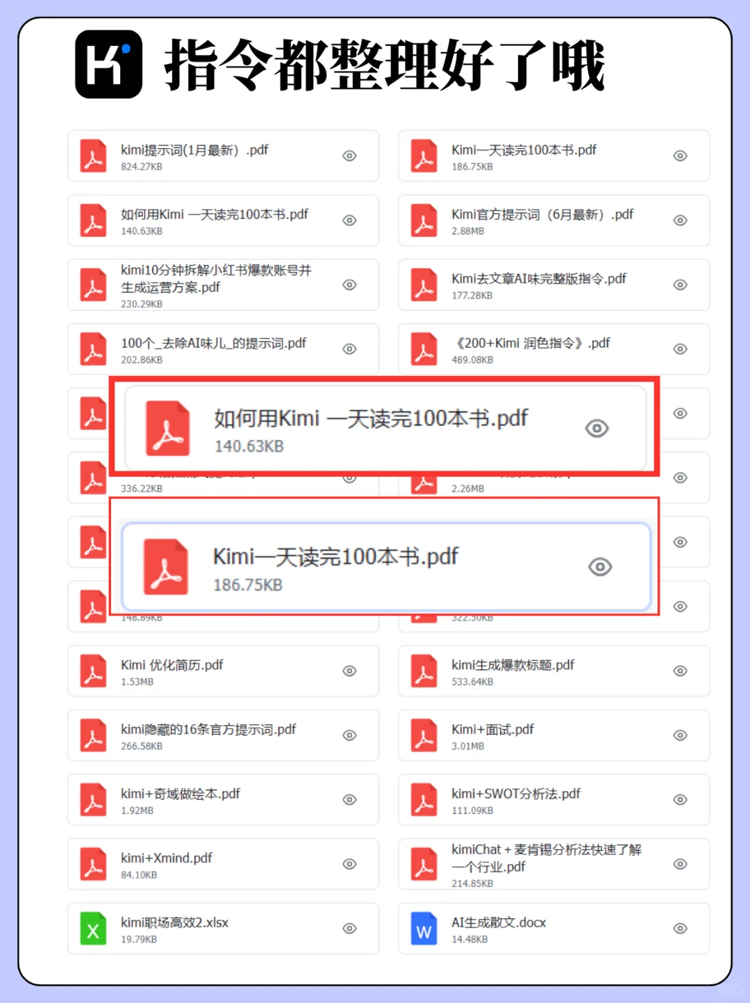Screen dimensions: 750x1003
Task: Click file name kimi隐藏的16条官方提示词.pdf
Action: 208,730
